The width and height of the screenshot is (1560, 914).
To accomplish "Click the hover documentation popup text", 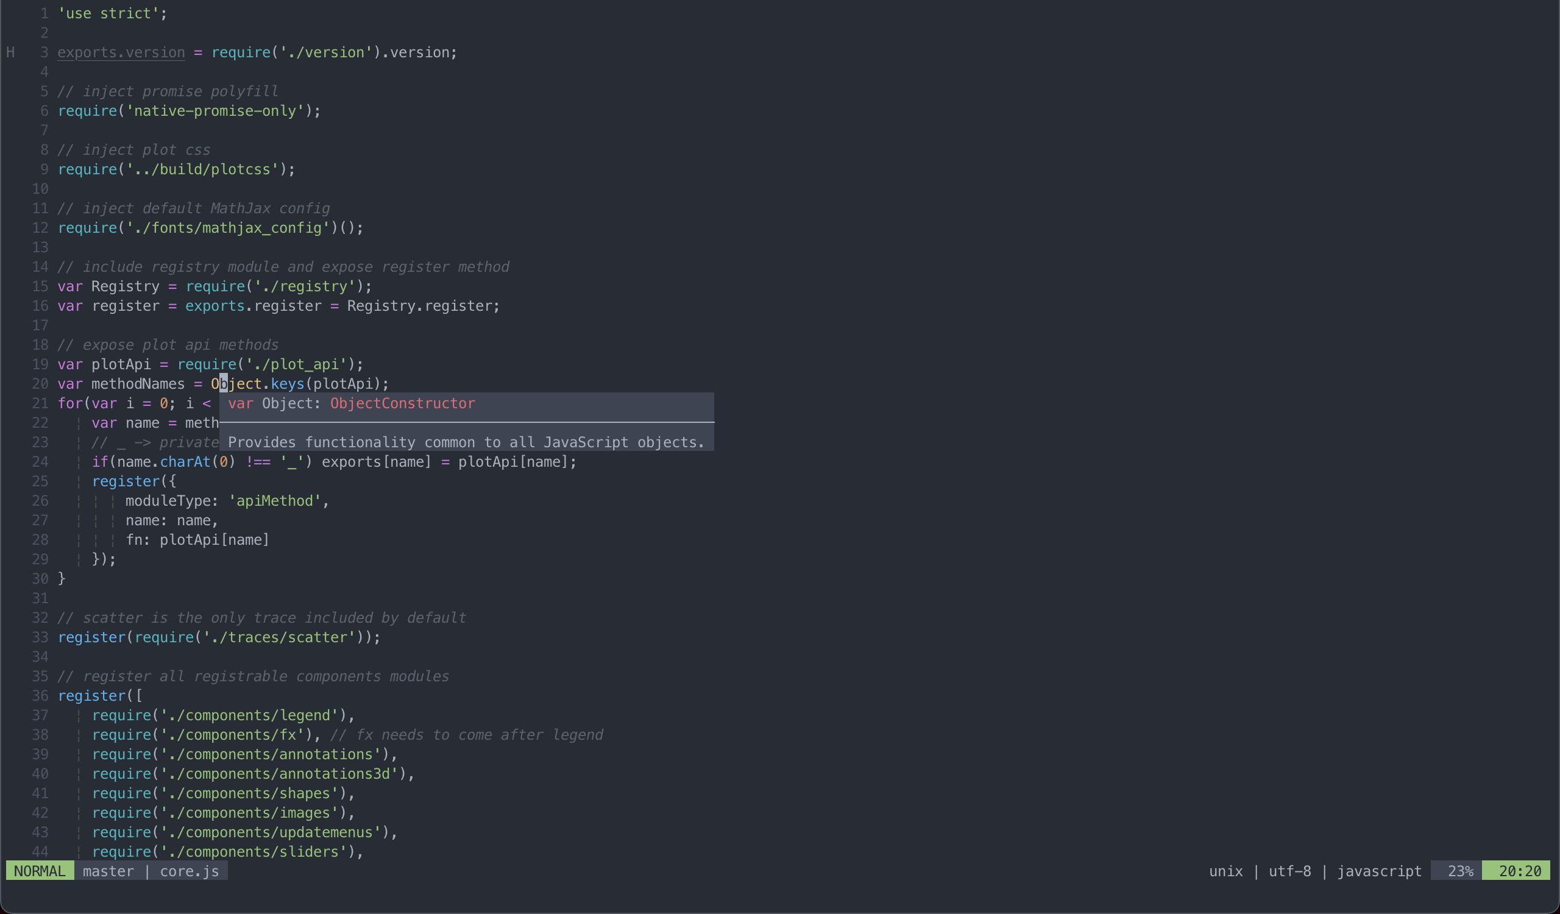I will 466,442.
